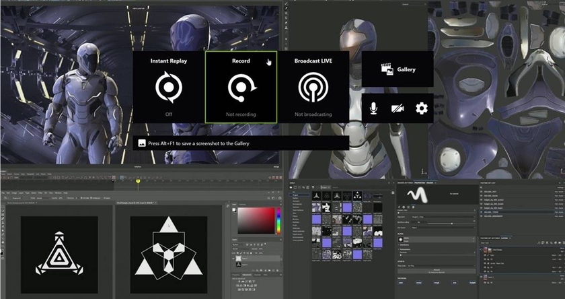Toggle the microphone in the overlay
Image resolution: width=565 pixels, height=299 pixels.
[373, 108]
